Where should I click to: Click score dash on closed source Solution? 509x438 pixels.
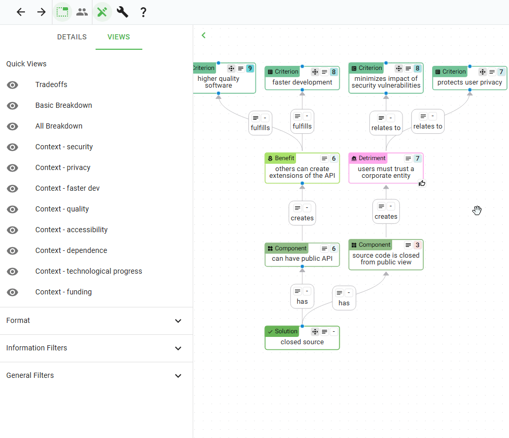coord(333,332)
